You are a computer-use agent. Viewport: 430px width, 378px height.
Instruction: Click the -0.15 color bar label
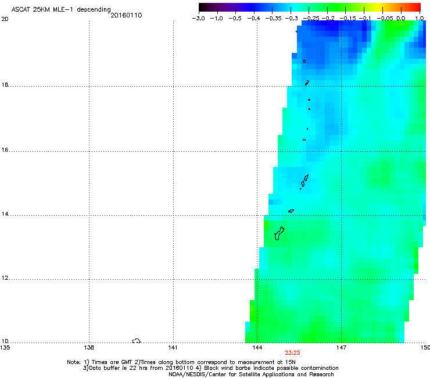point(347,19)
